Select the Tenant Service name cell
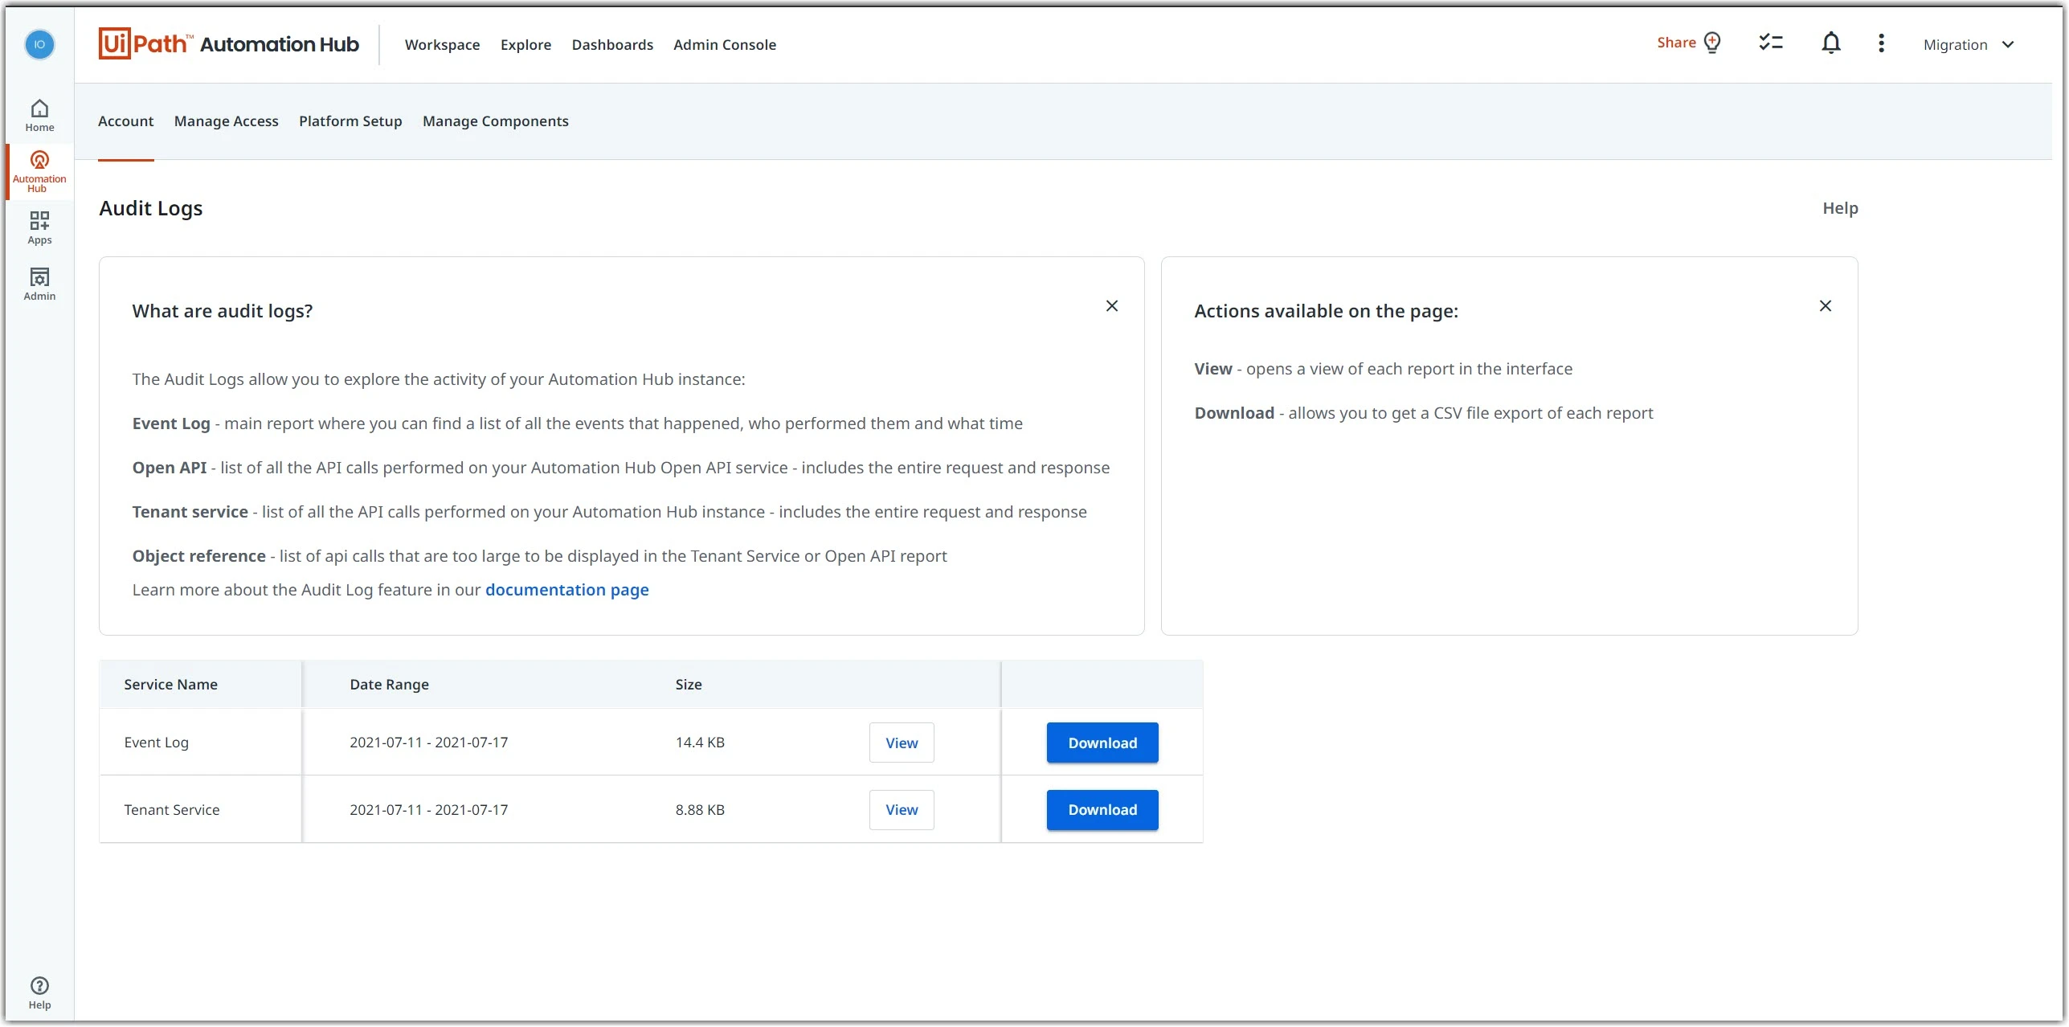The height and width of the screenshot is (1027, 2069). click(172, 810)
